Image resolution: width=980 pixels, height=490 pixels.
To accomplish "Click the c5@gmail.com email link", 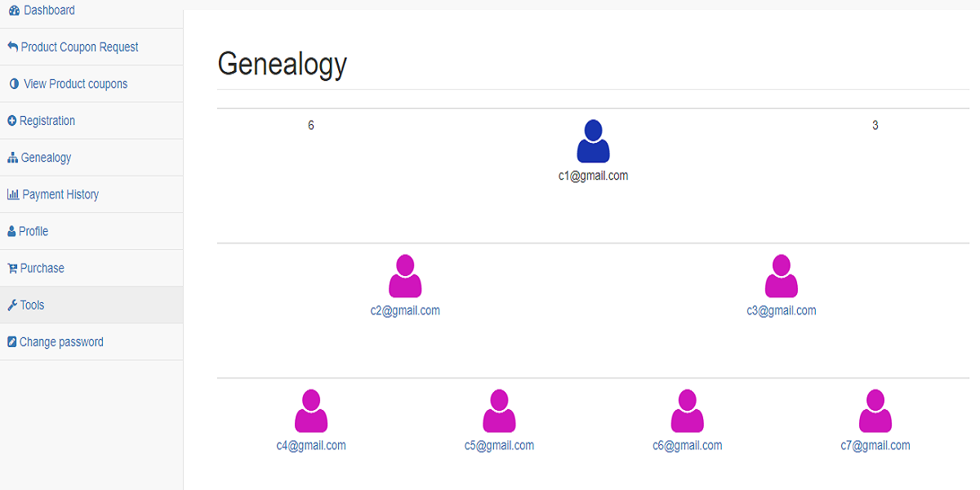I will click(499, 445).
